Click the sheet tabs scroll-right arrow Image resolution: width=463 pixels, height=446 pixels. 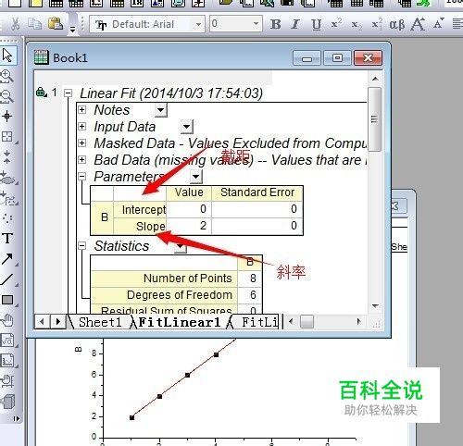(57, 322)
